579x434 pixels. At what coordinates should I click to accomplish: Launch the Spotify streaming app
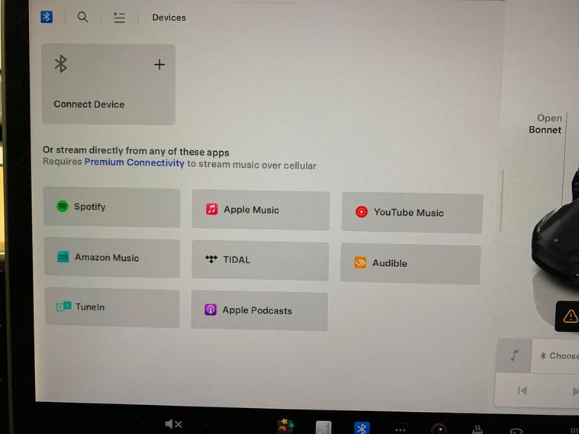pos(112,207)
